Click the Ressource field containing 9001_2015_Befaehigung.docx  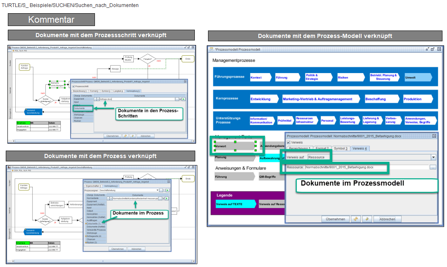click(367, 167)
